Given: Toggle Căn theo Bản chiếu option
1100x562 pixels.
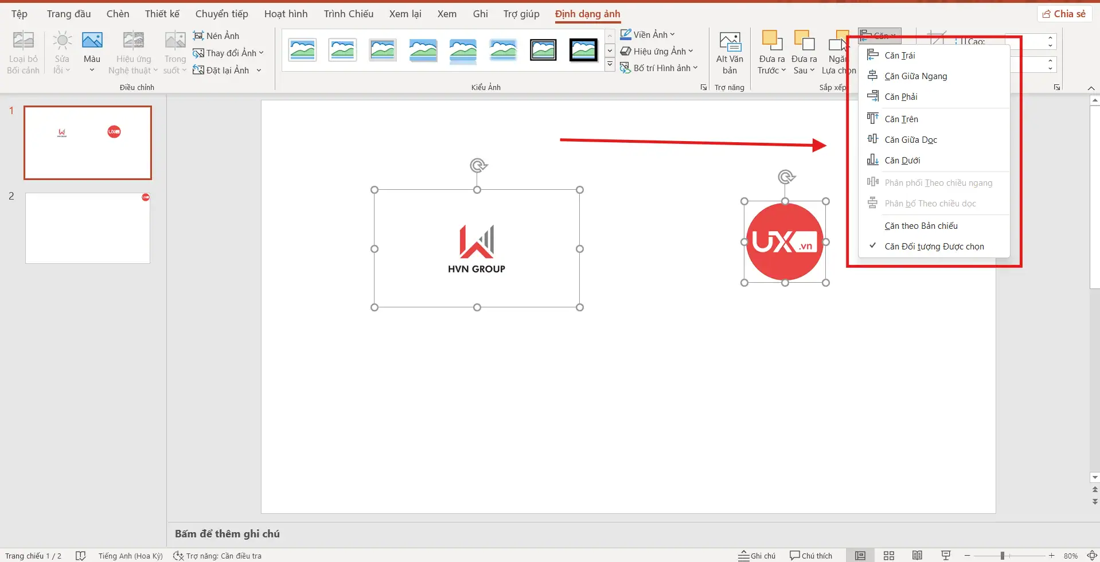Looking at the screenshot, I should point(934,225).
